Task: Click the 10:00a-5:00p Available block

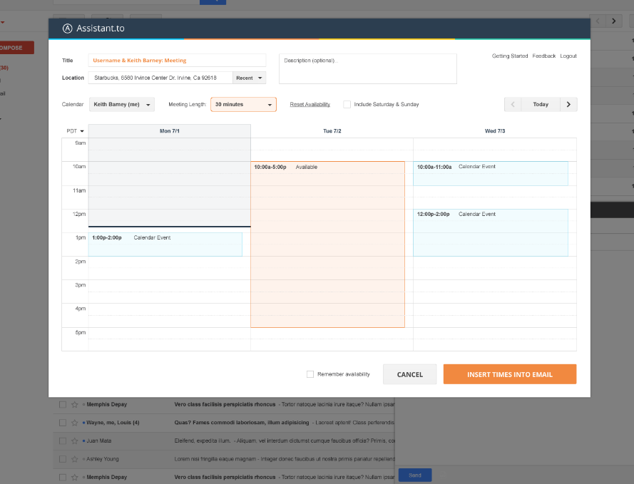Action: (x=327, y=244)
